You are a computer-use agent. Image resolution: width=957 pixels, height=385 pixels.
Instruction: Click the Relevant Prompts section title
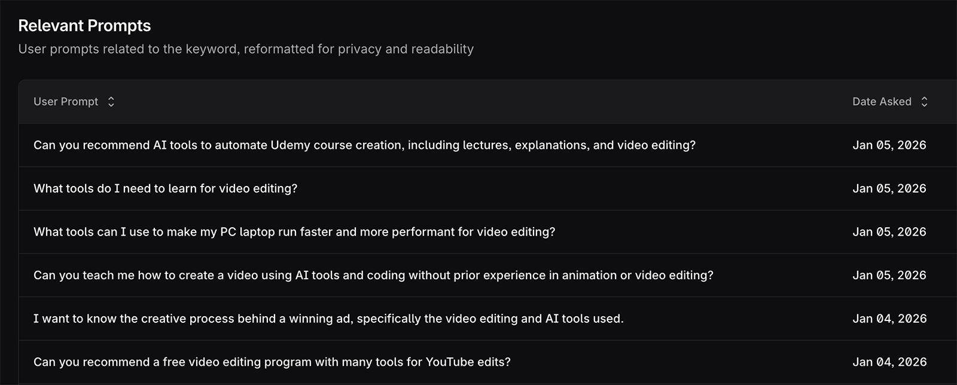coord(84,25)
